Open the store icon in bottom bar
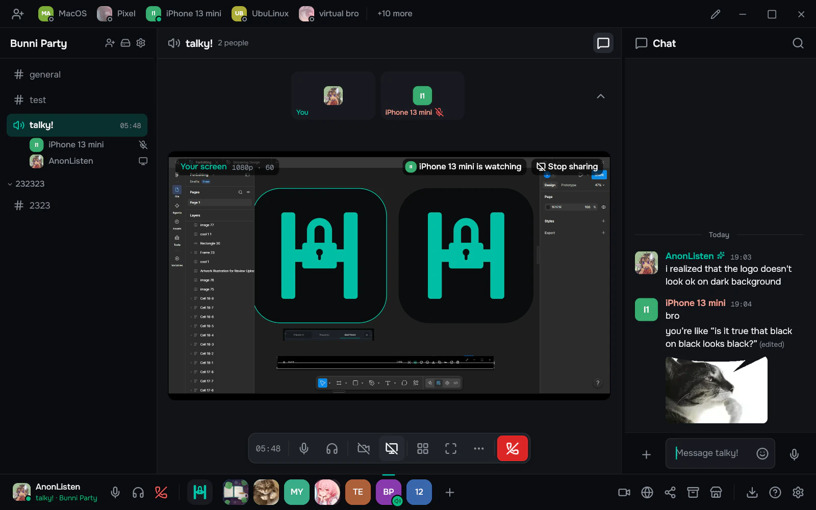The height and width of the screenshot is (510, 816). [716, 492]
